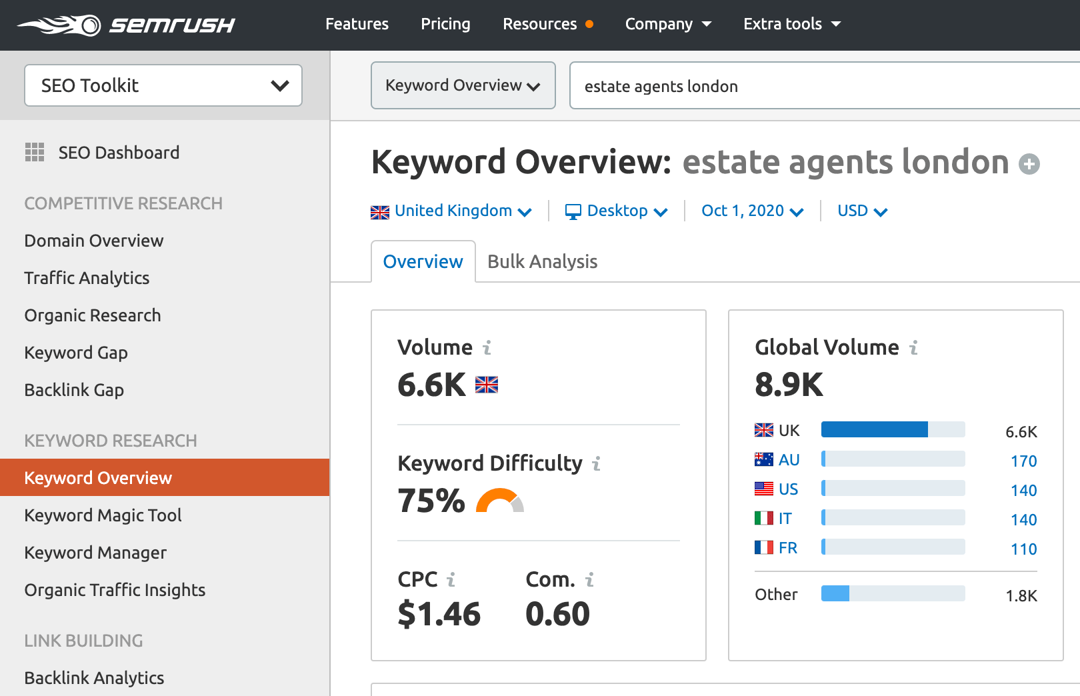
Task: Open the Resources menu item
Action: (x=540, y=24)
